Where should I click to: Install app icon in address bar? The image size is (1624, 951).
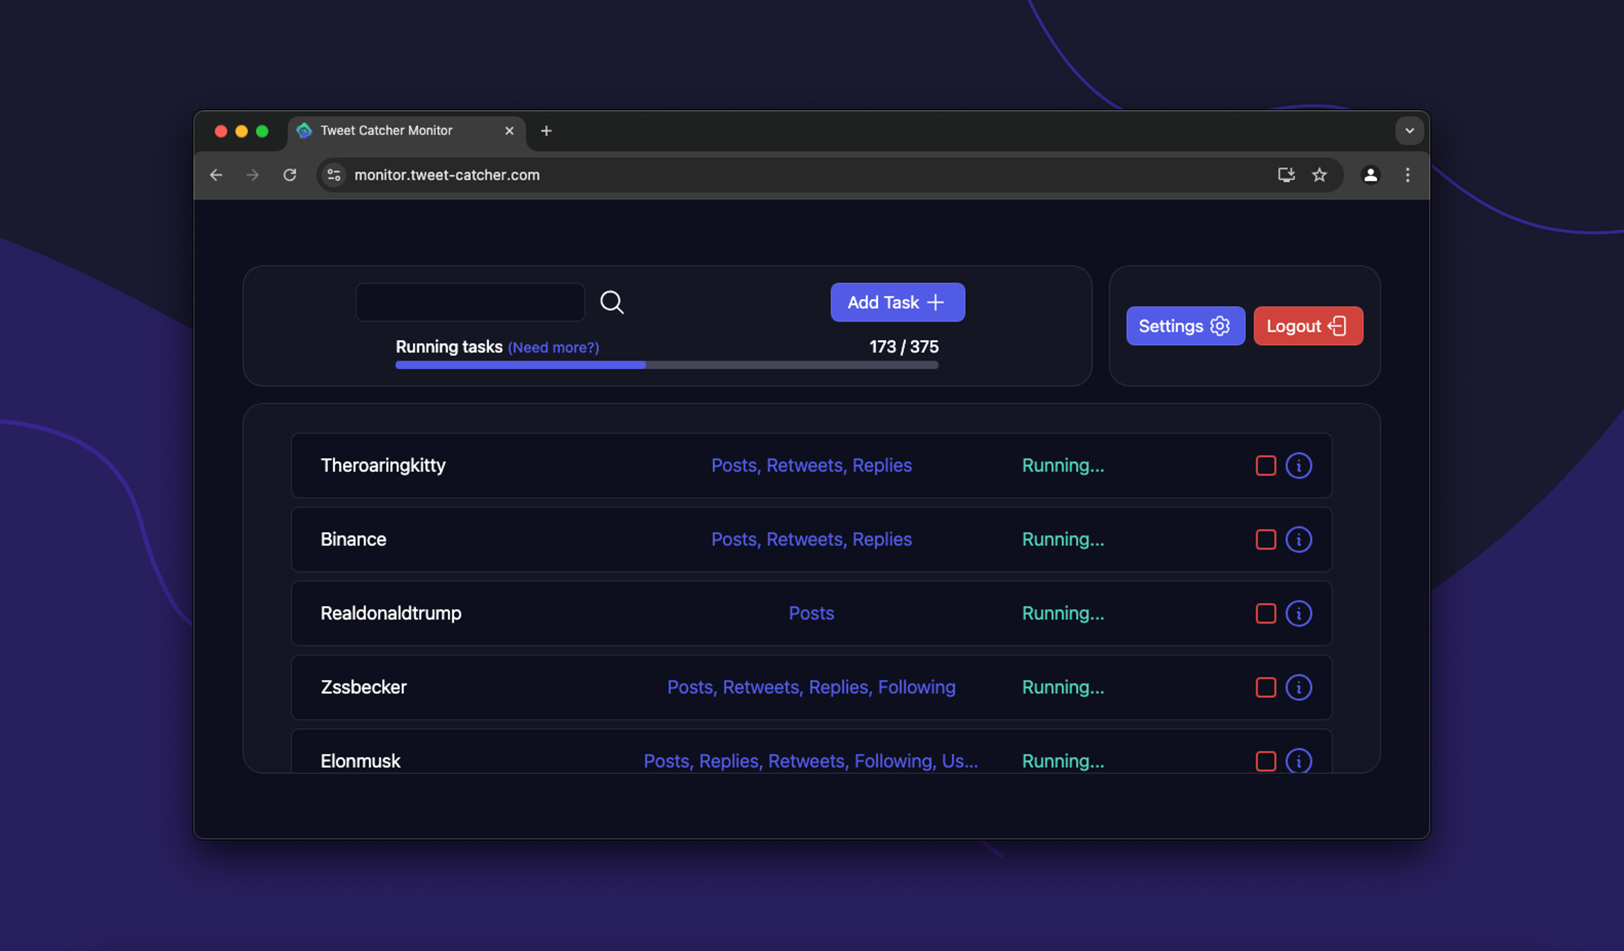1285,175
